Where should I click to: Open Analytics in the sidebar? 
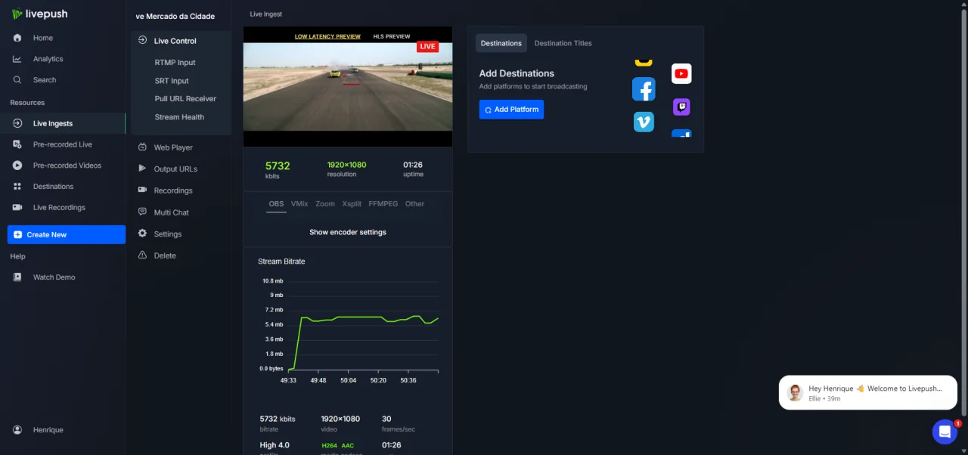click(48, 59)
